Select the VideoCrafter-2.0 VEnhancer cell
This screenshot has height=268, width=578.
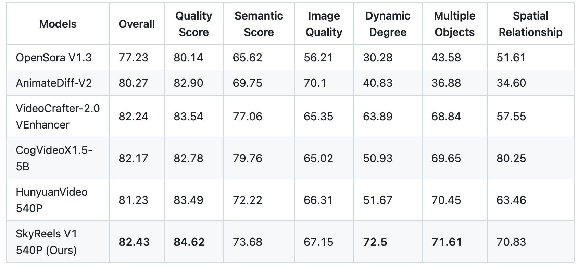click(58, 117)
